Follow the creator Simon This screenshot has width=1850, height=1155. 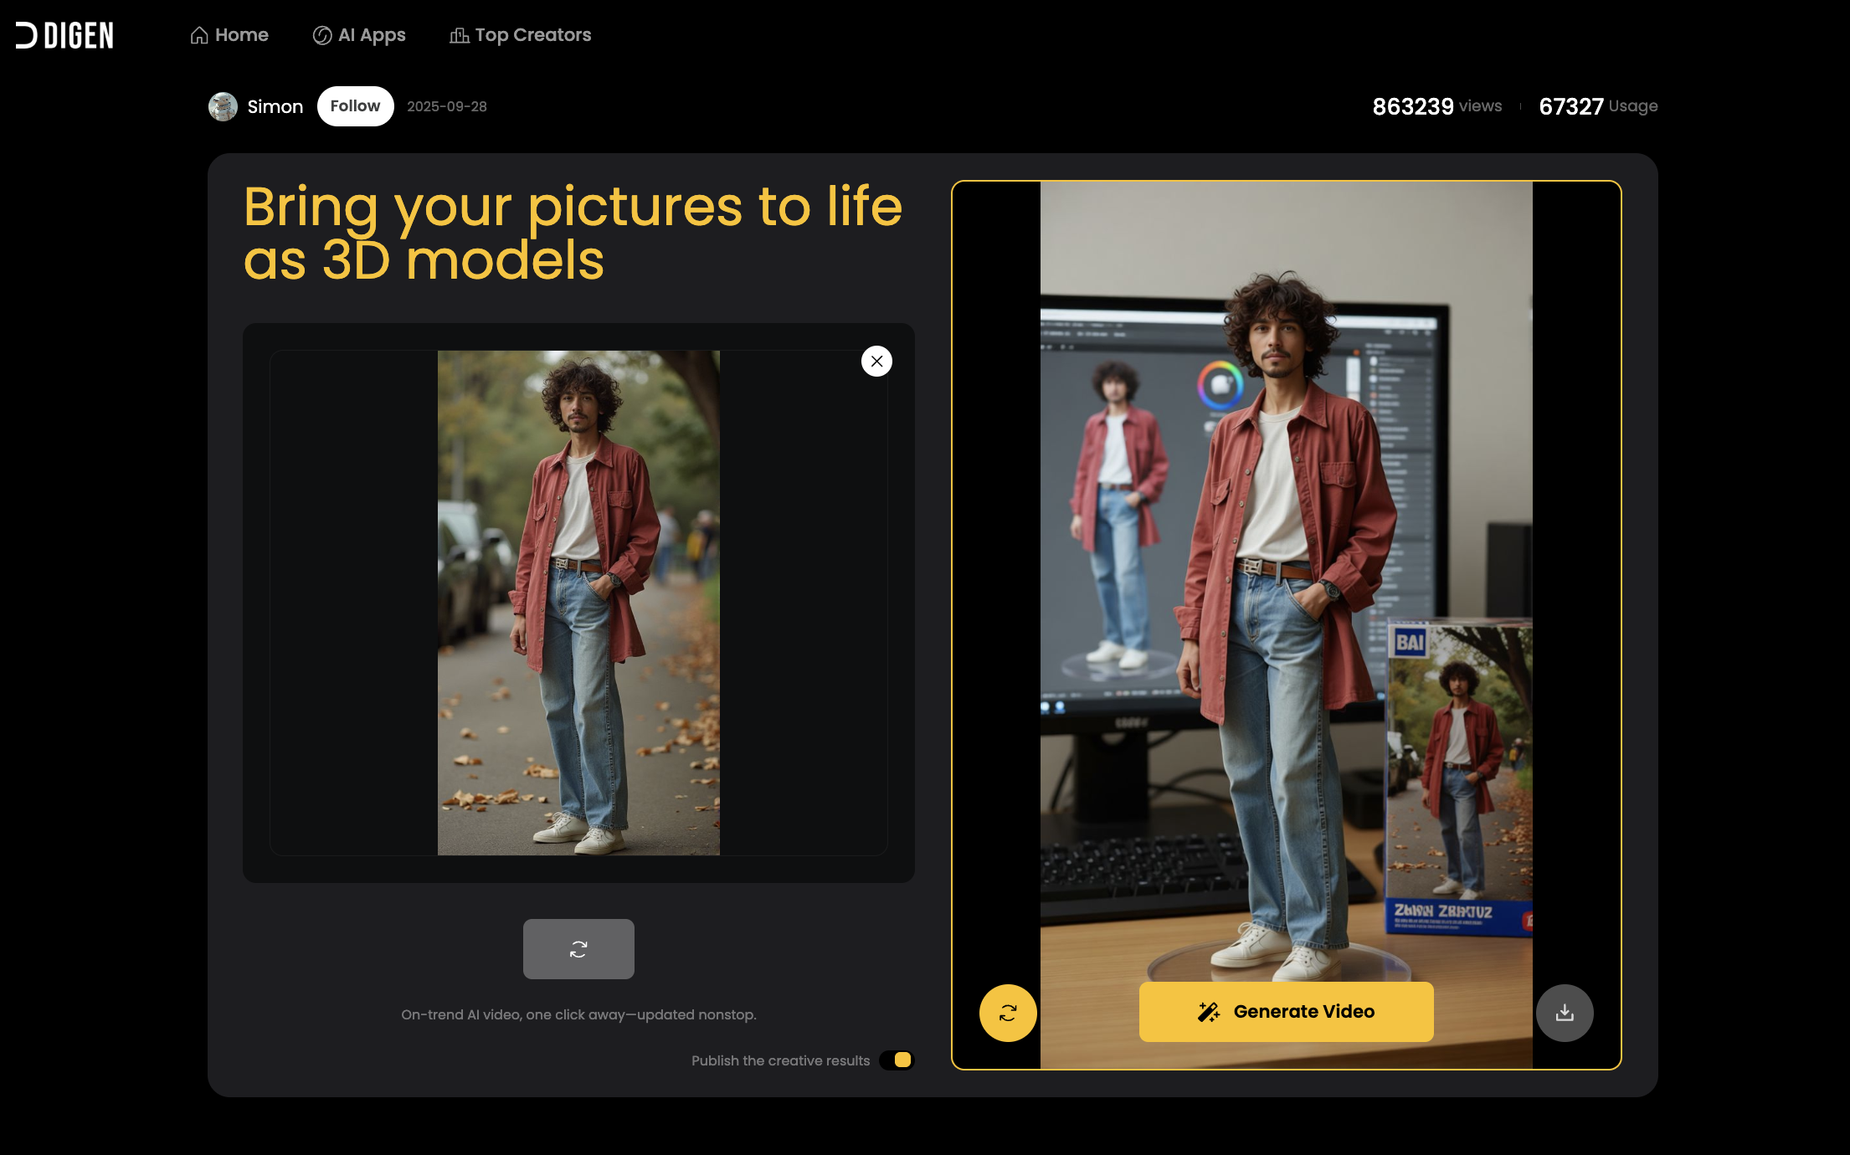point(355,106)
